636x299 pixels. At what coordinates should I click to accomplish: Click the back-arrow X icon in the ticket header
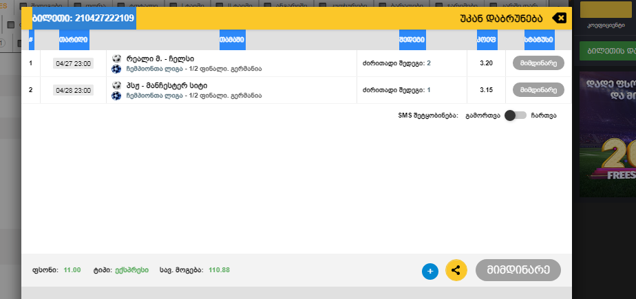[x=560, y=18]
